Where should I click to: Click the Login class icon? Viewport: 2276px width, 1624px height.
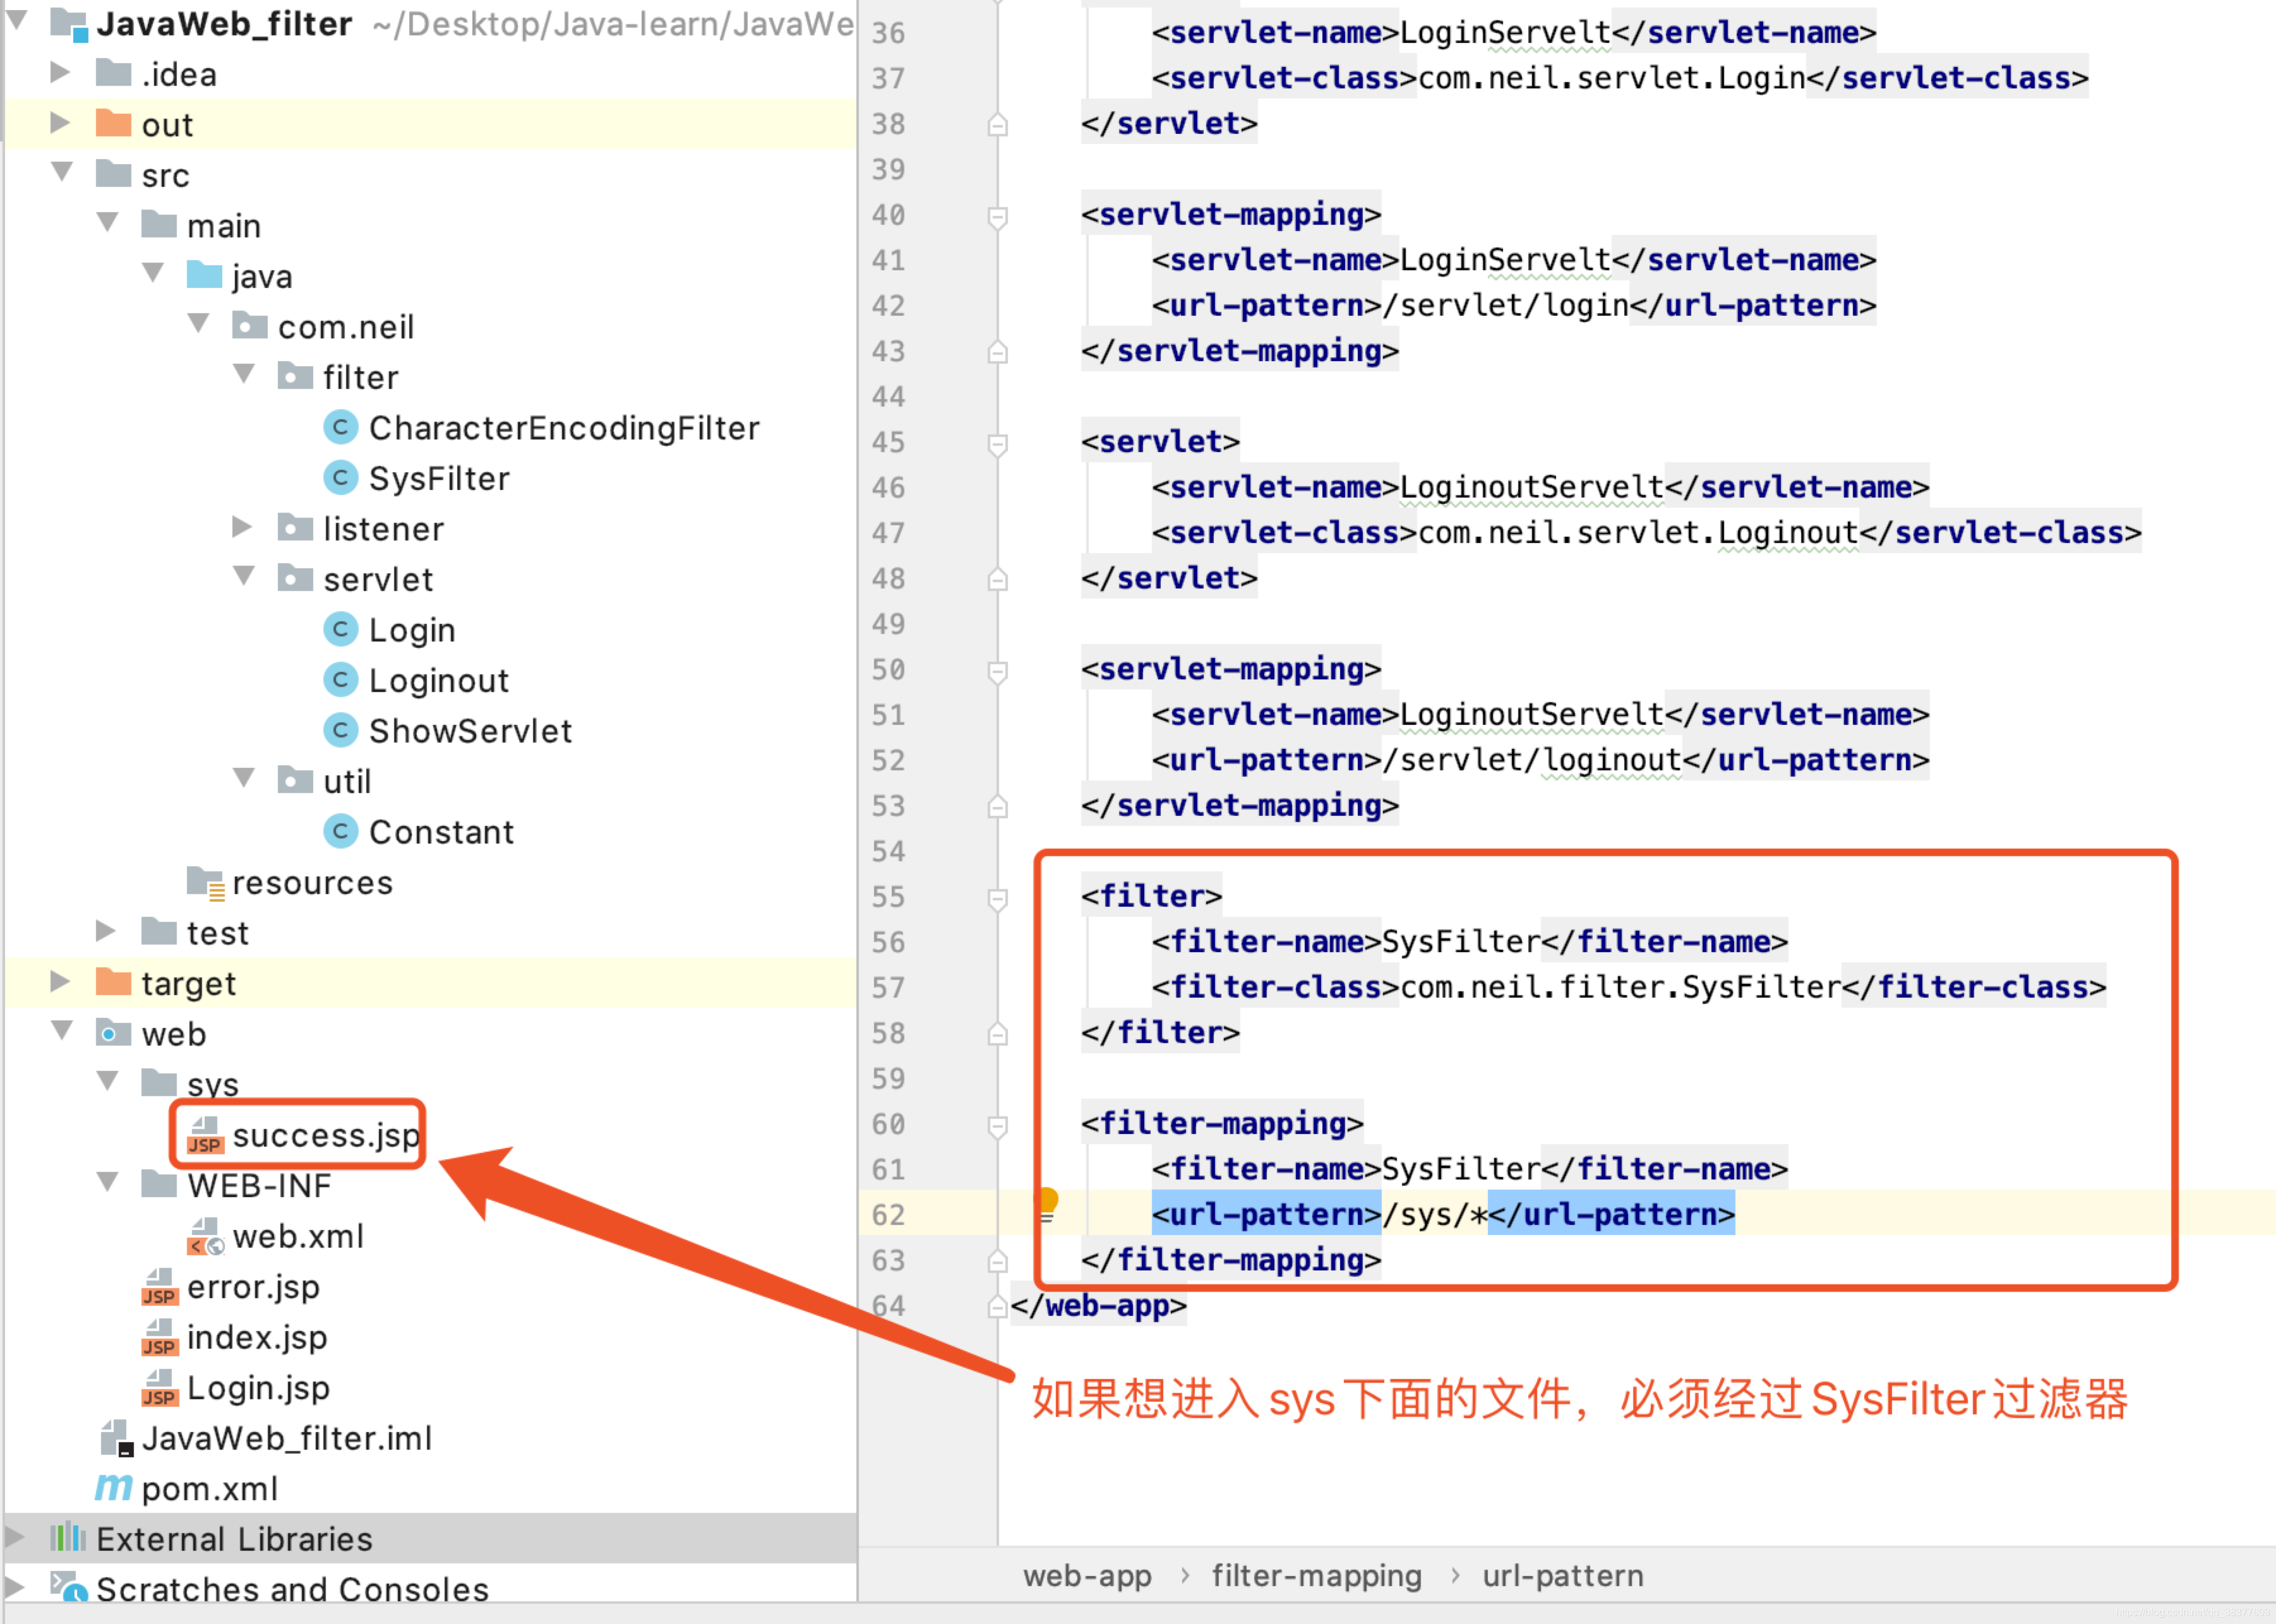click(x=340, y=629)
